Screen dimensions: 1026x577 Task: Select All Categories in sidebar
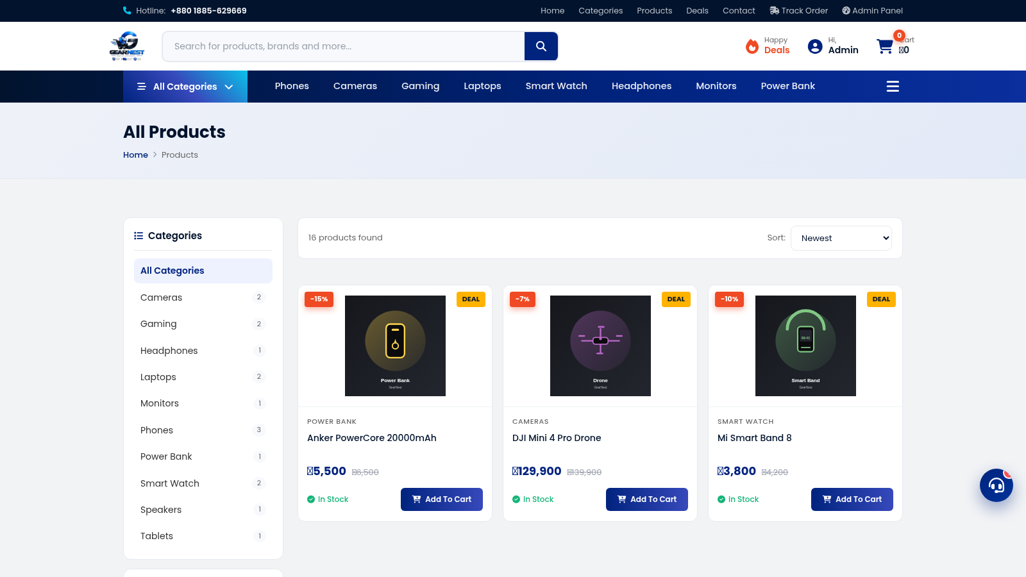(x=203, y=271)
